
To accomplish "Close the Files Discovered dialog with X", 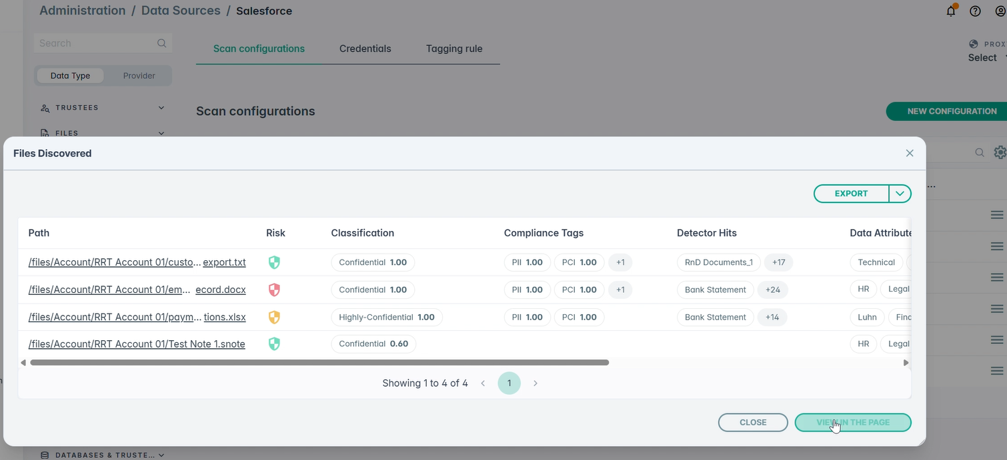I will point(910,153).
